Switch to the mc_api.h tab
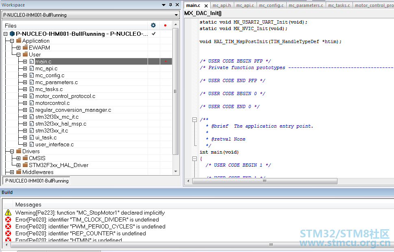Image resolution: width=394 pixels, height=252 pixels. click(x=222, y=5)
